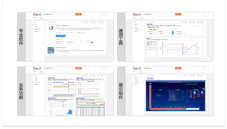Focus the search field in the 通用工具 panel
Image resolution: width=227 pixels, height=129 pixels.
click(159, 14)
